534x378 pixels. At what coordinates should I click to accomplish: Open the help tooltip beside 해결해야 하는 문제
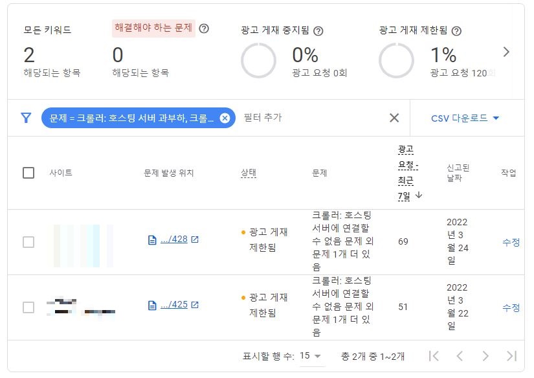tap(205, 28)
